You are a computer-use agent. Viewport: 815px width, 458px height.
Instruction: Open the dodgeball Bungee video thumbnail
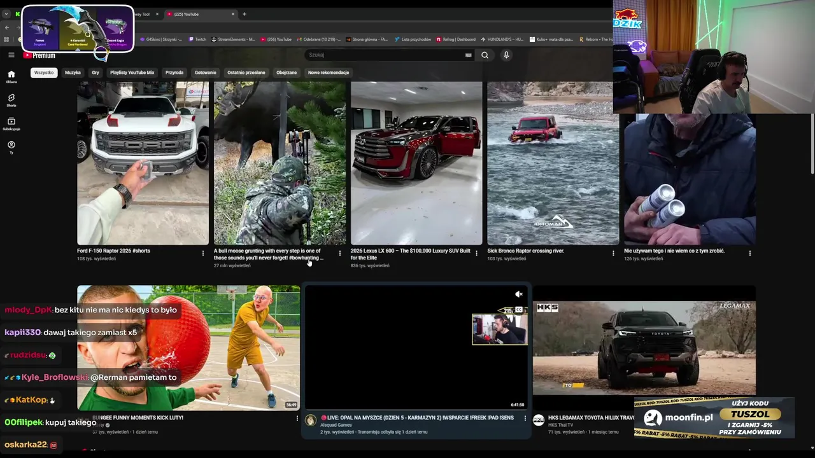[188, 347]
